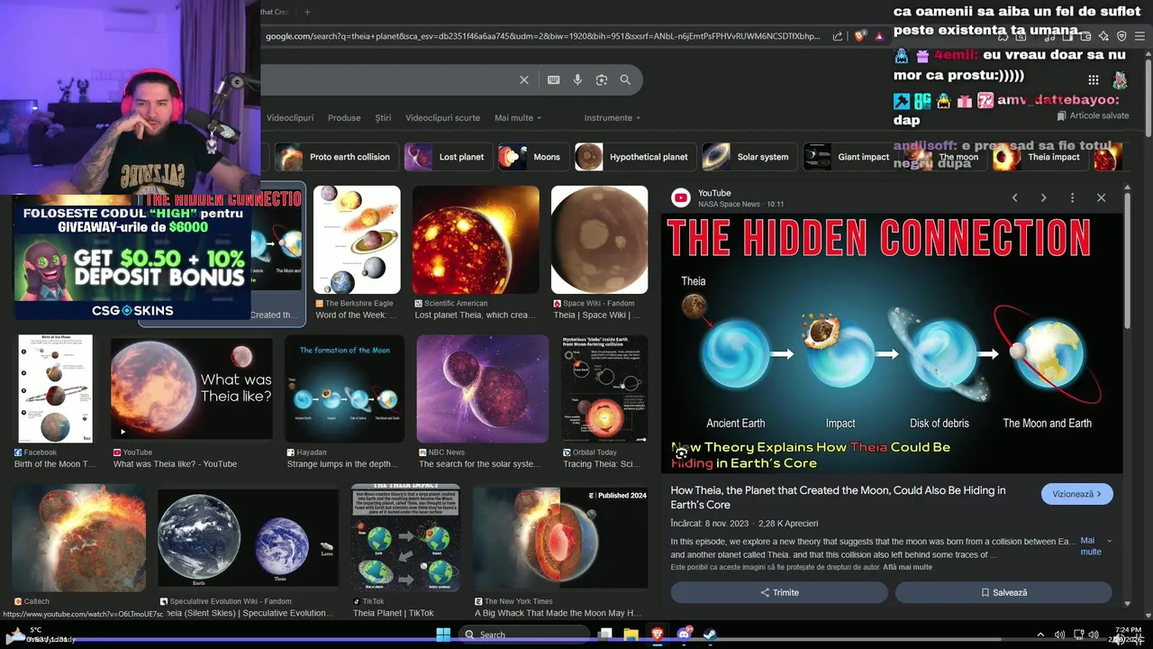This screenshot has width=1153, height=649.
Task: Open the preview panel three-dot menu
Action: [1072, 197]
